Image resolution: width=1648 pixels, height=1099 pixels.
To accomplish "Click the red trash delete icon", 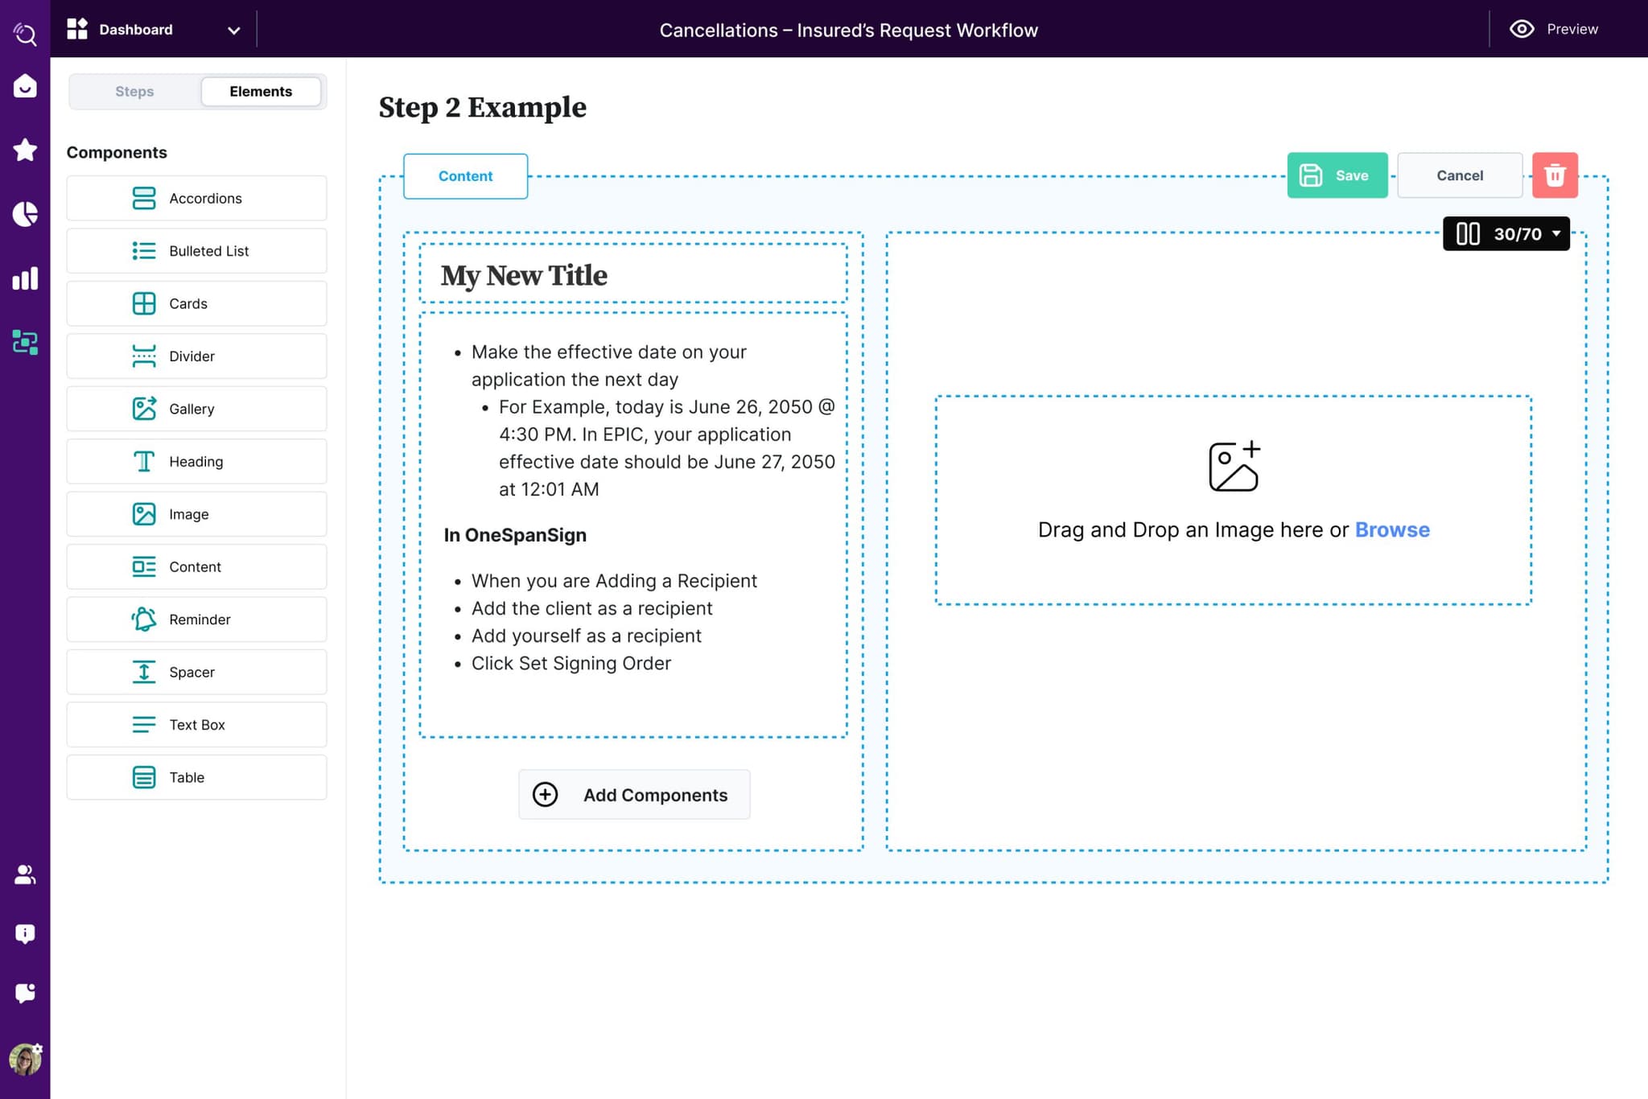I will point(1554,175).
